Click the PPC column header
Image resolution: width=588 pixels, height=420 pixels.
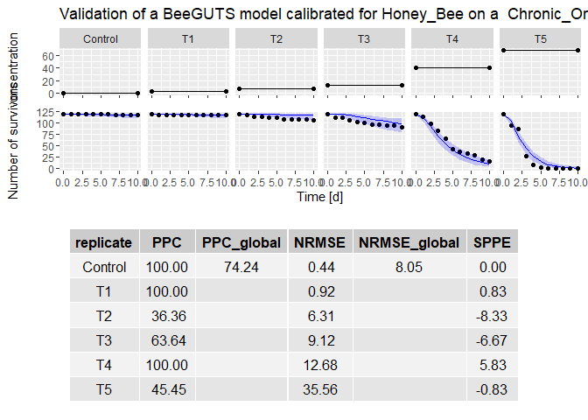click(166, 242)
